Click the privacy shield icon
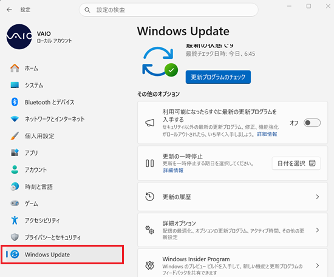 pyautogui.click(x=15, y=237)
